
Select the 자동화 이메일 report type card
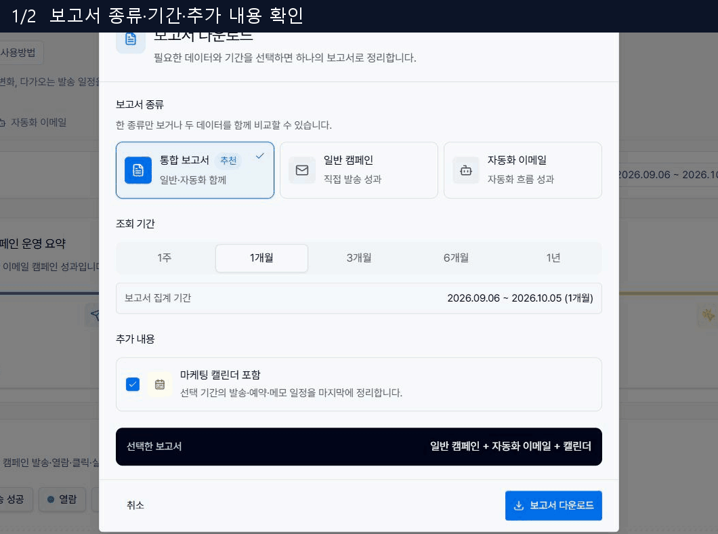[x=522, y=170]
